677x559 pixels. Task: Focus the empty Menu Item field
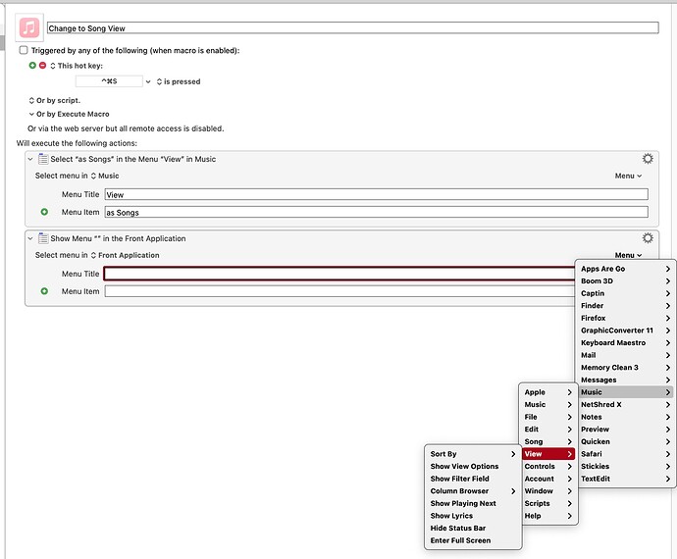(x=339, y=291)
